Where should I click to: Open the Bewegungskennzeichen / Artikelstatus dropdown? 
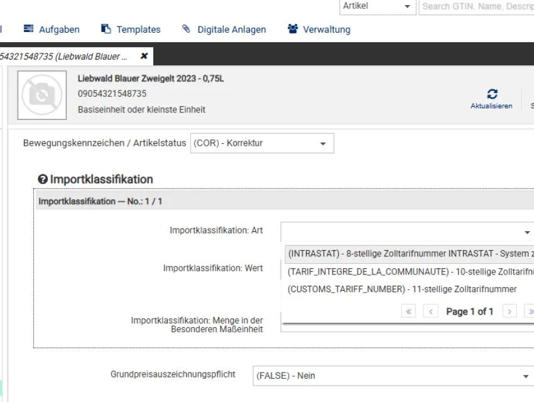[324, 143]
